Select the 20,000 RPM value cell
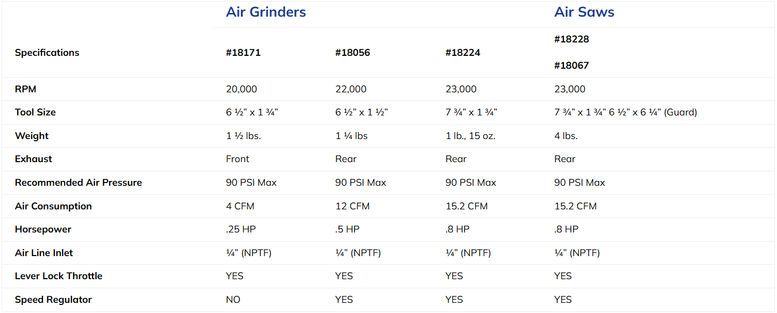The image size is (777, 313). click(x=242, y=89)
